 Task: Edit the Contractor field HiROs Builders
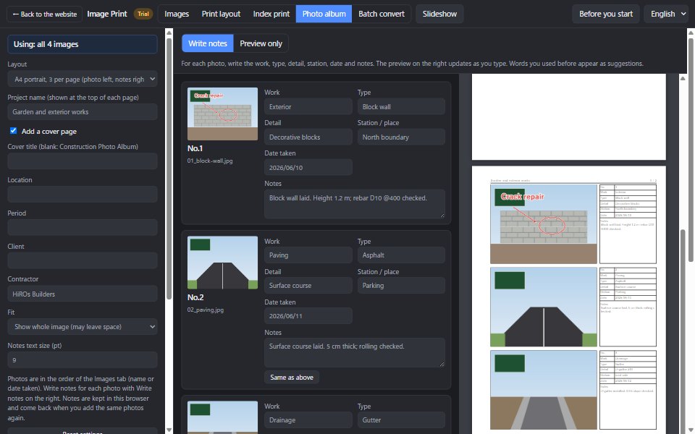83,294
